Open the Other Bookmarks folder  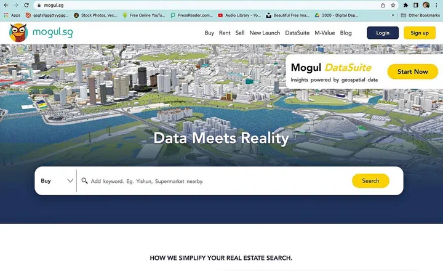tap(418, 15)
